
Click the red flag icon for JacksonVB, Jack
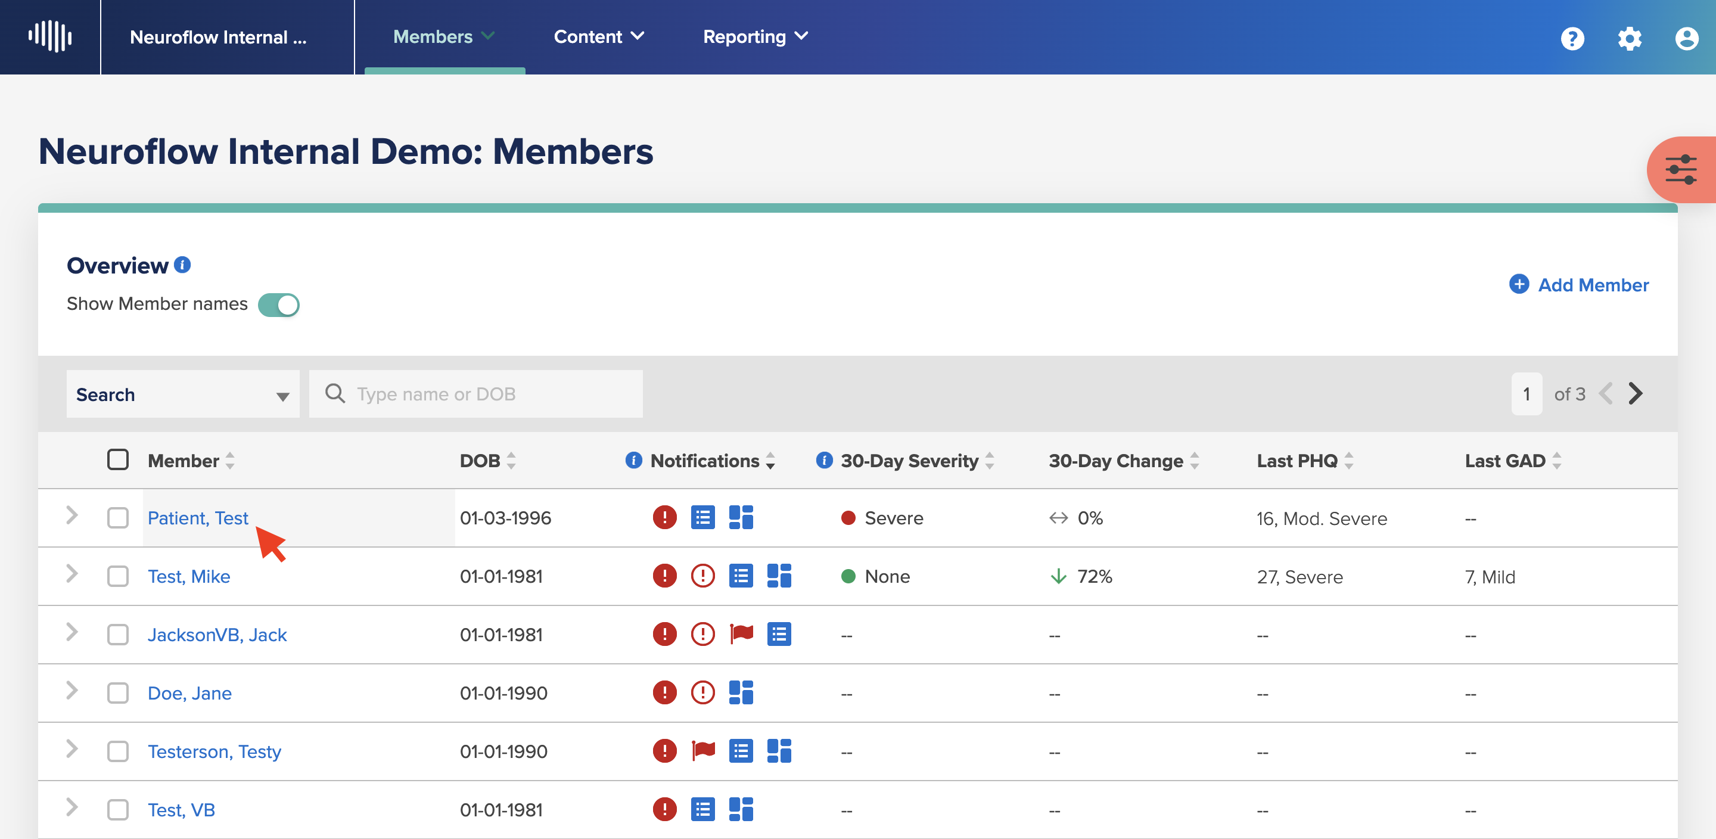pos(741,633)
